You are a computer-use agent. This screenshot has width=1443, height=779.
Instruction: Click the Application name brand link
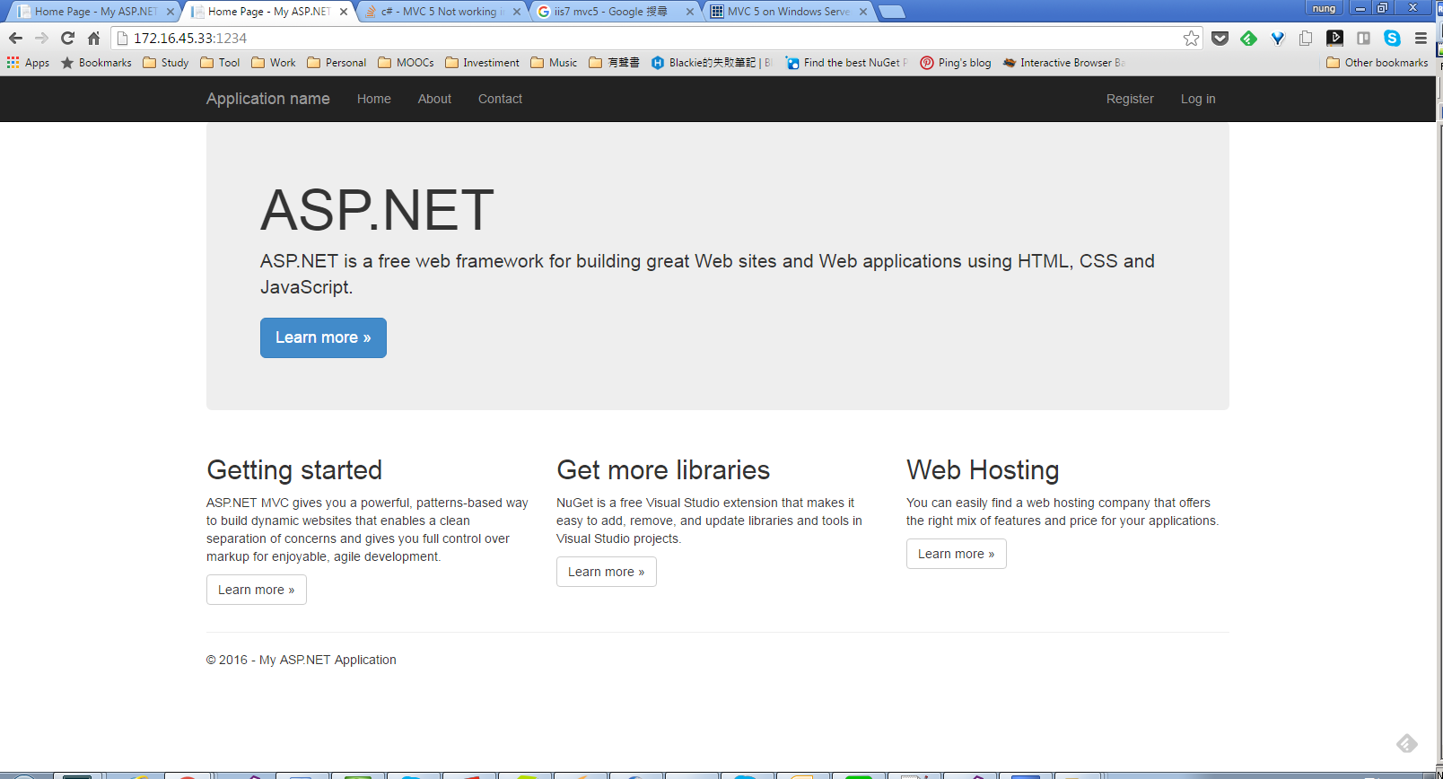pos(268,99)
